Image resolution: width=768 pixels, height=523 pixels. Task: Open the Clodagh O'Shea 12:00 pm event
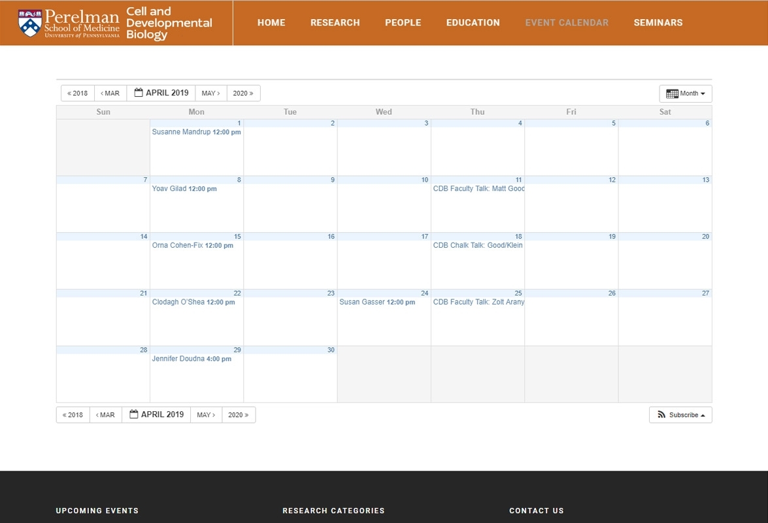(x=193, y=302)
